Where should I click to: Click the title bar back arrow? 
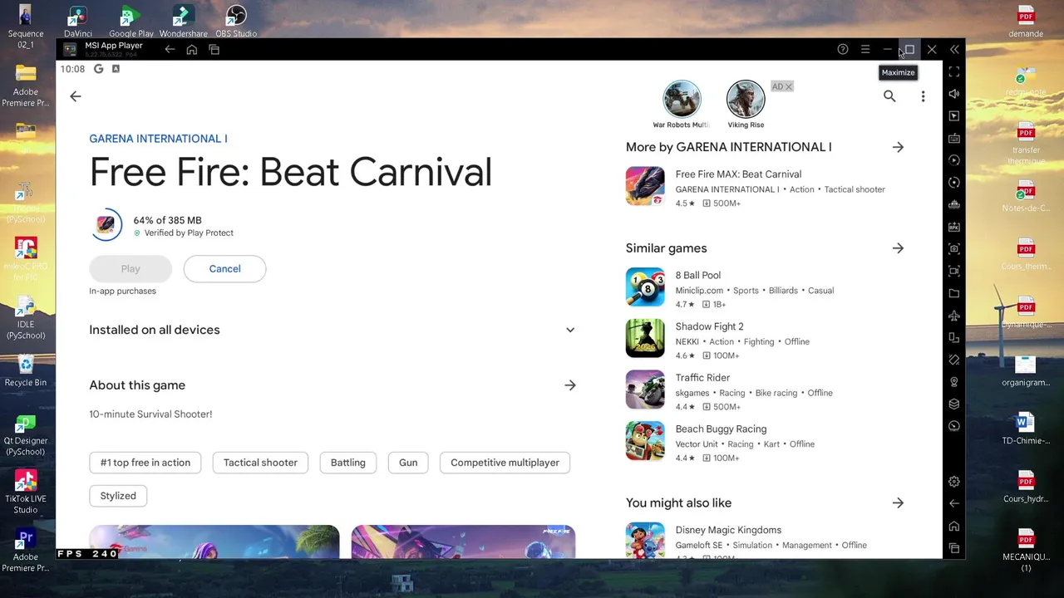[x=170, y=50]
